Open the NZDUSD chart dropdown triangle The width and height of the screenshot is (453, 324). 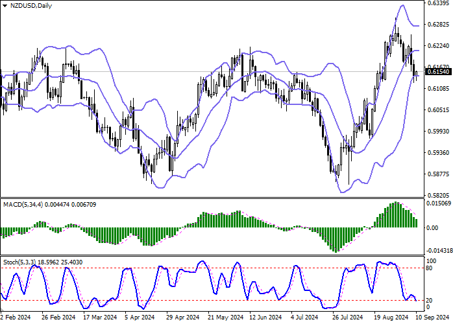[x=5, y=6]
